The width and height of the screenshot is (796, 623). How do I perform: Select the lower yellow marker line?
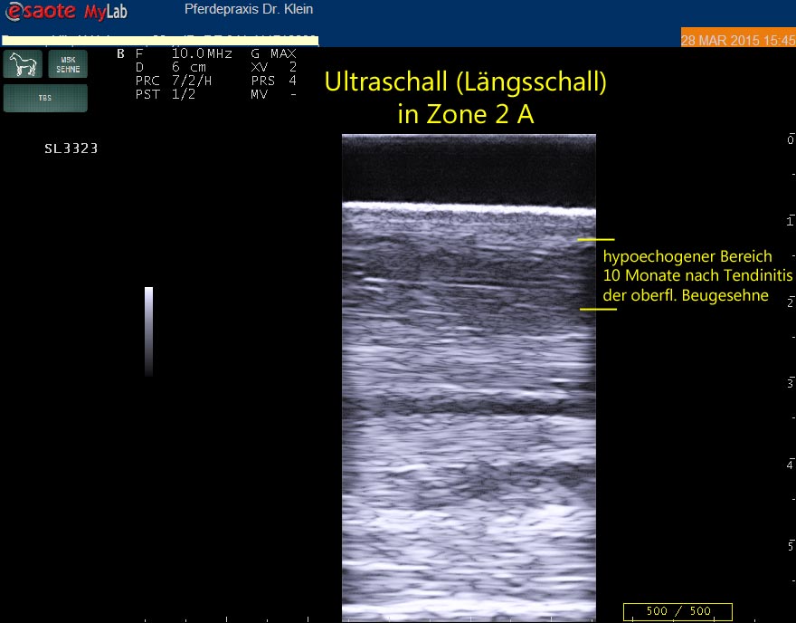[x=598, y=310]
